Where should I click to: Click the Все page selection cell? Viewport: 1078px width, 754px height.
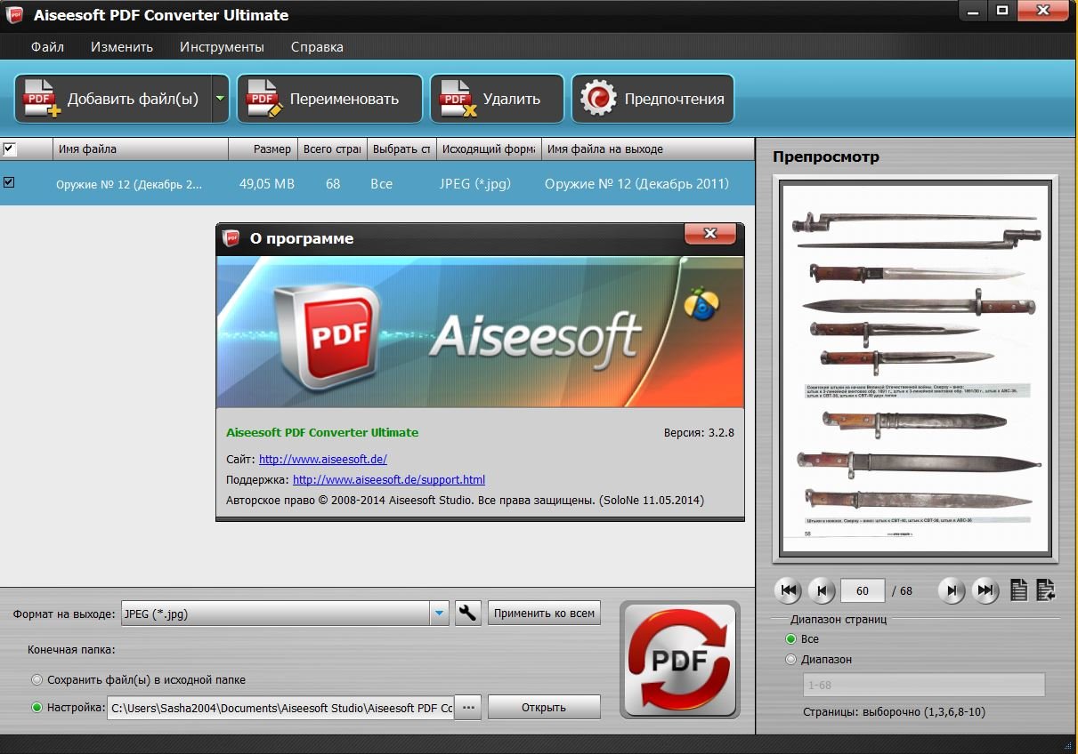pyautogui.click(x=381, y=184)
